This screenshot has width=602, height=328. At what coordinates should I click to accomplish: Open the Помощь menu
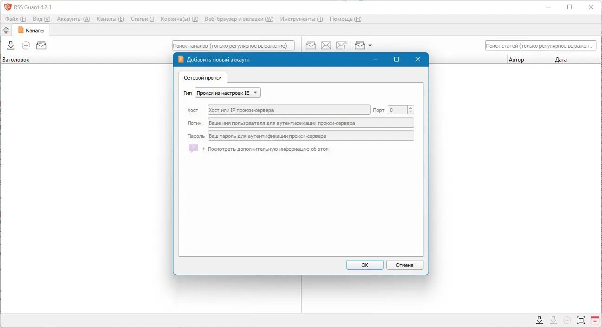coord(346,19)
